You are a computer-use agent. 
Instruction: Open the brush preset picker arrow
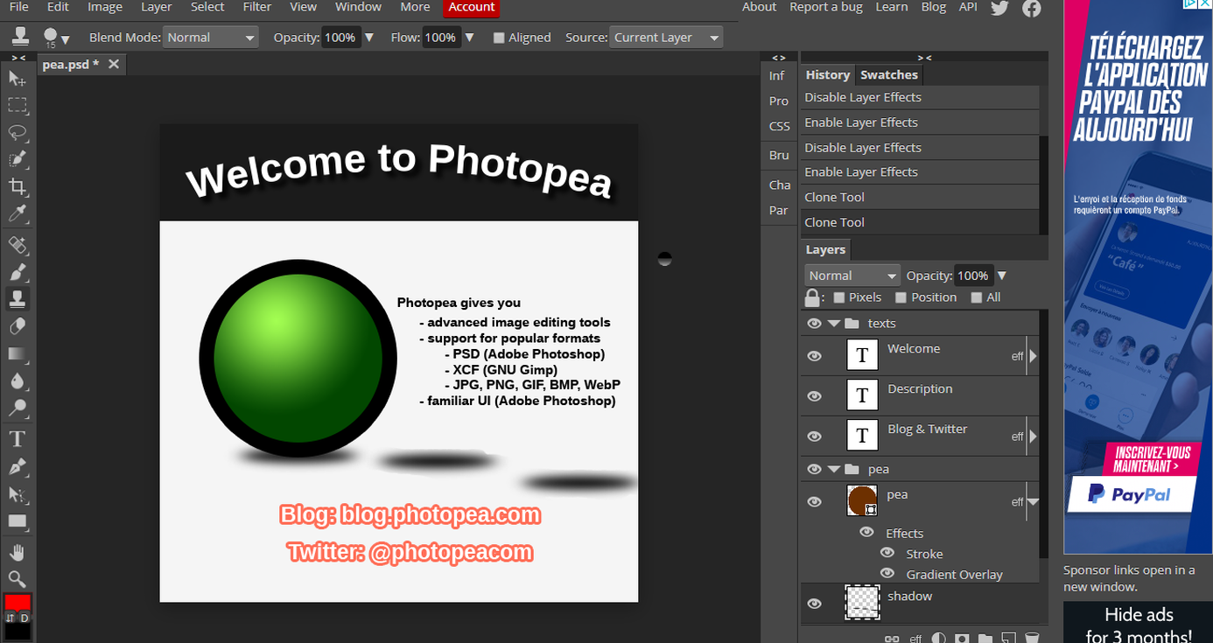66,39
